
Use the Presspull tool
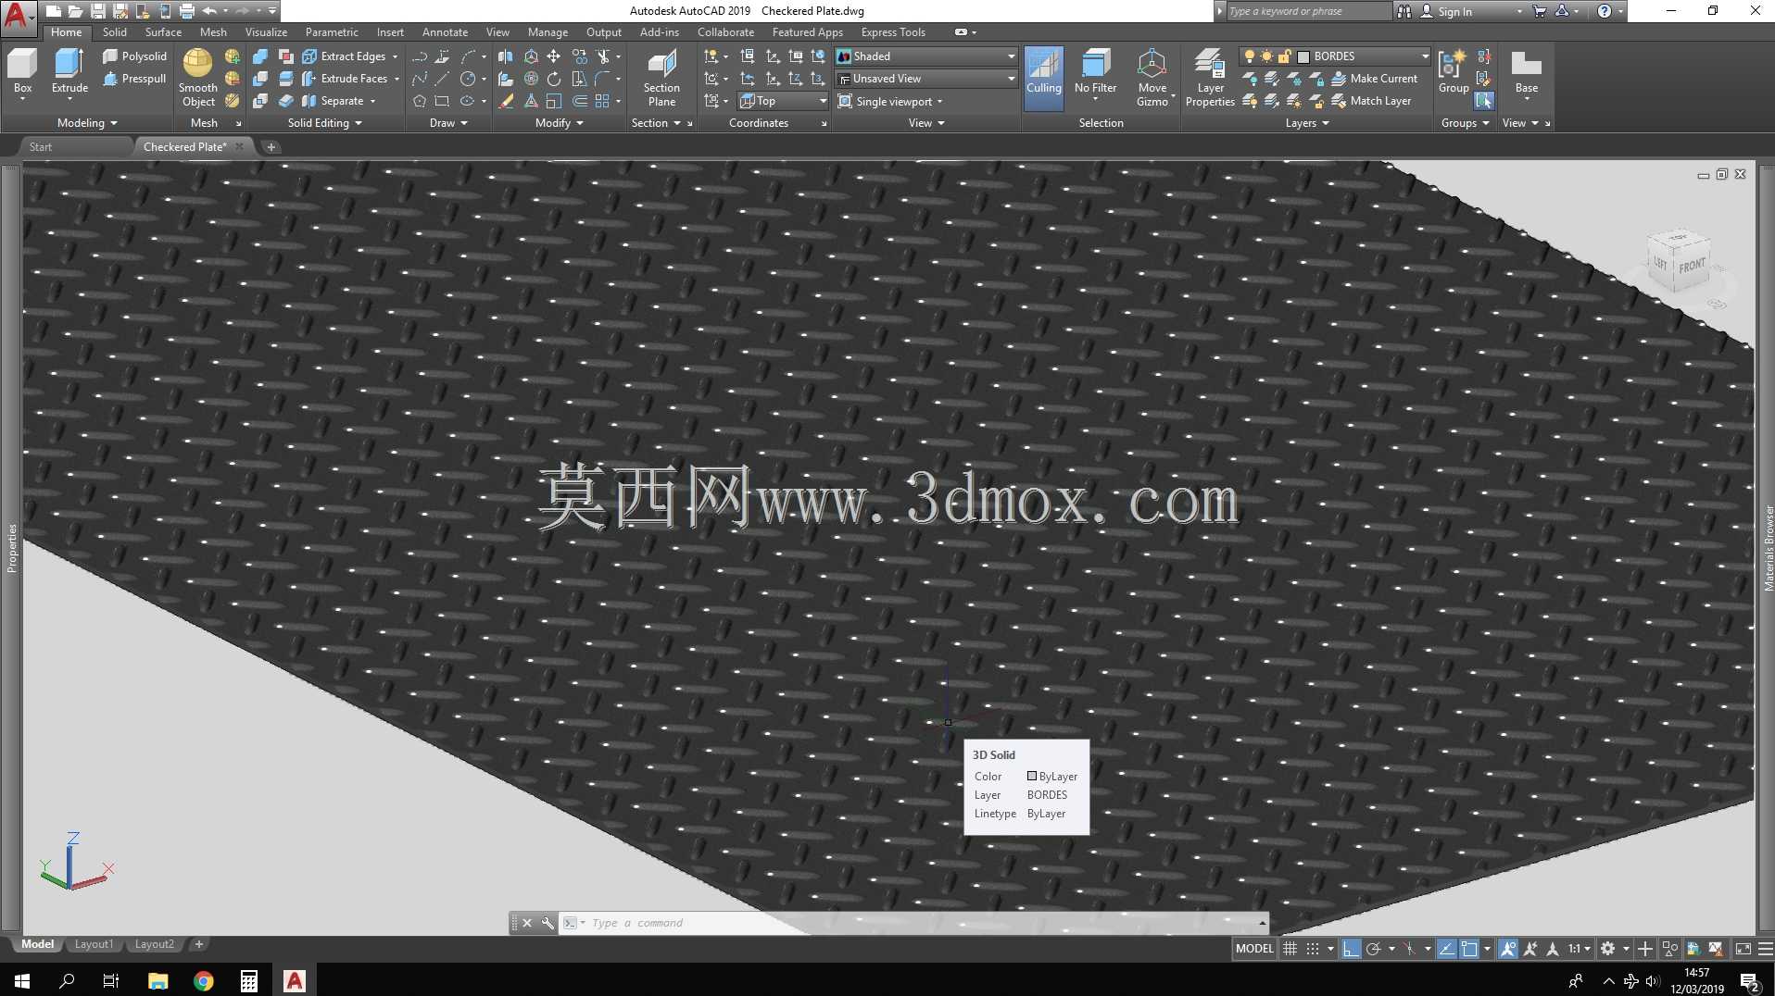[x=135, y=79]
